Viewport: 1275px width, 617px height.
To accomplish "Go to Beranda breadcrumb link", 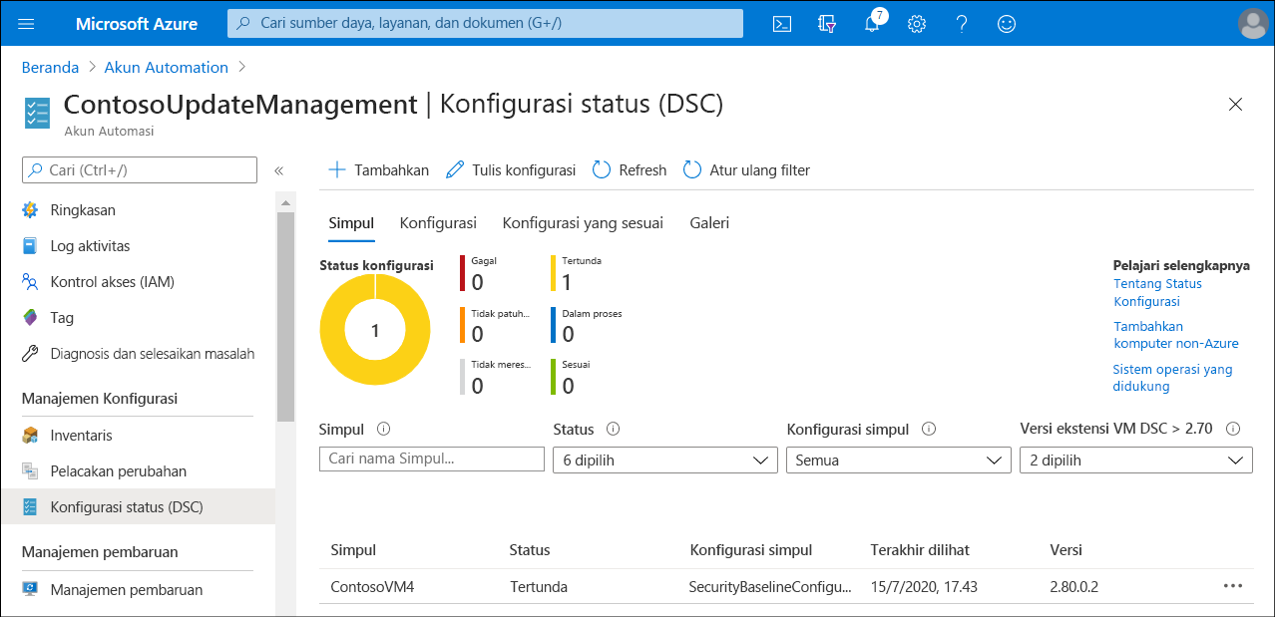I will 51,68.
